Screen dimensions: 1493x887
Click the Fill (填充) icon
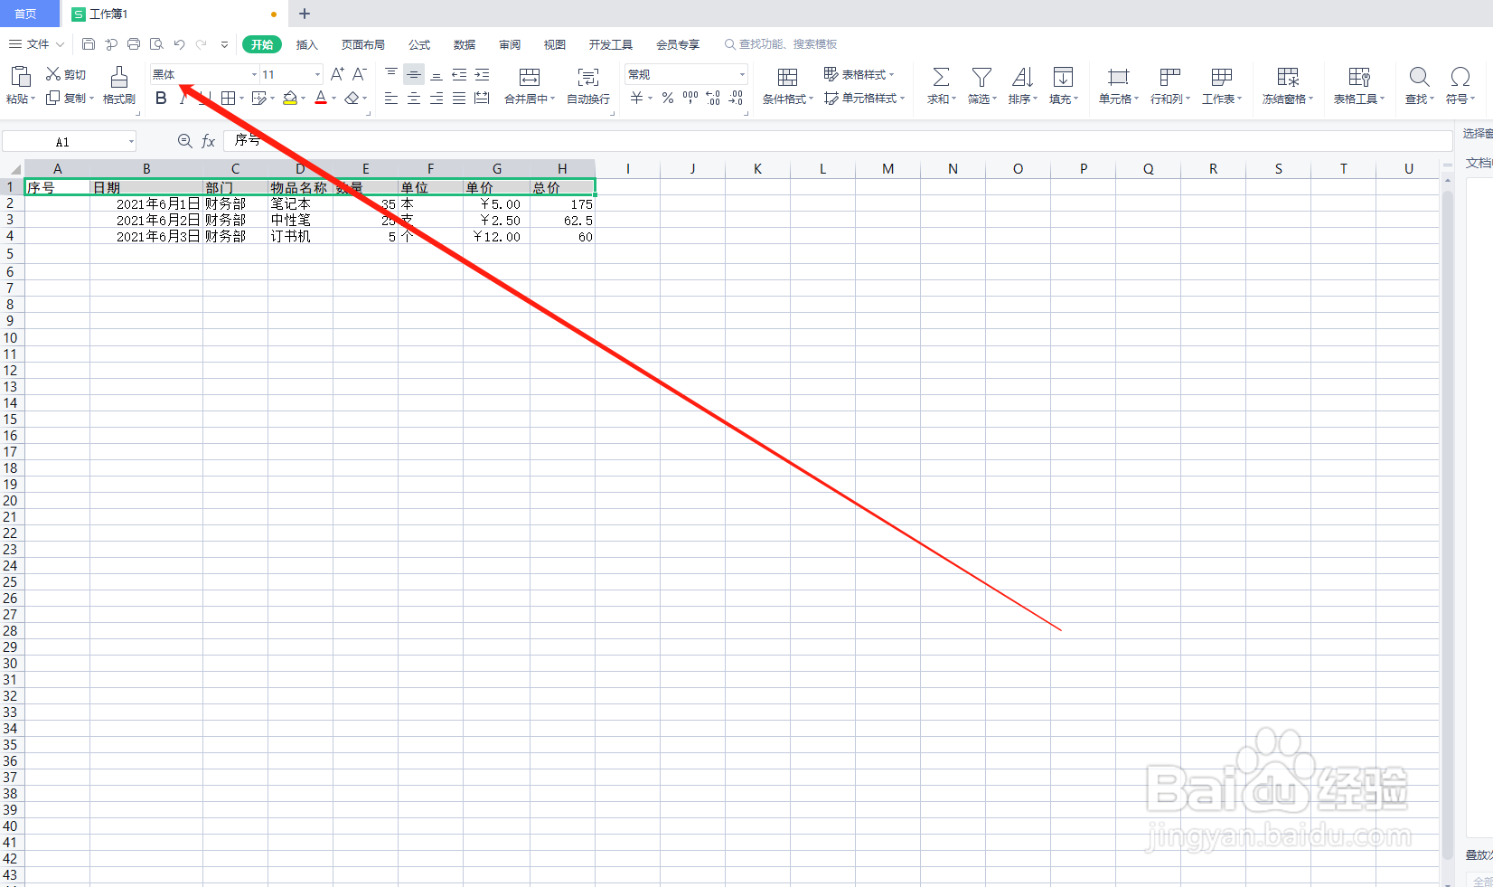(x=1063, y=77)
